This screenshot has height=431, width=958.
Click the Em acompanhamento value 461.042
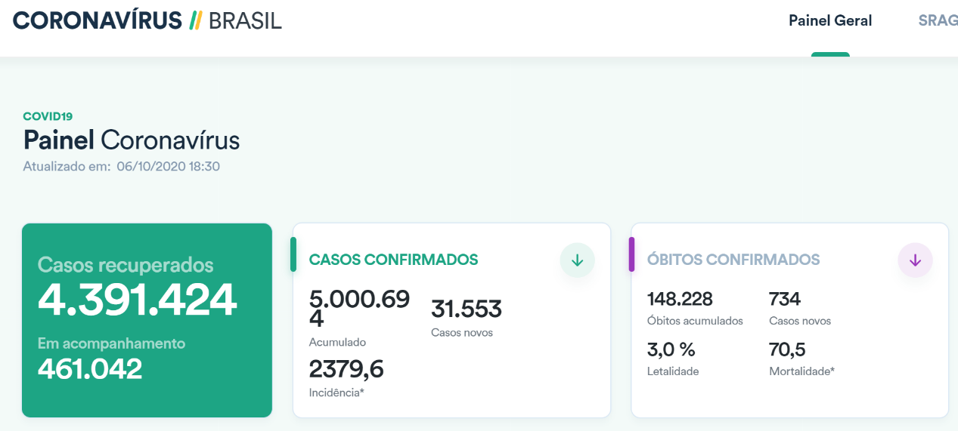[x=90, y=368]
